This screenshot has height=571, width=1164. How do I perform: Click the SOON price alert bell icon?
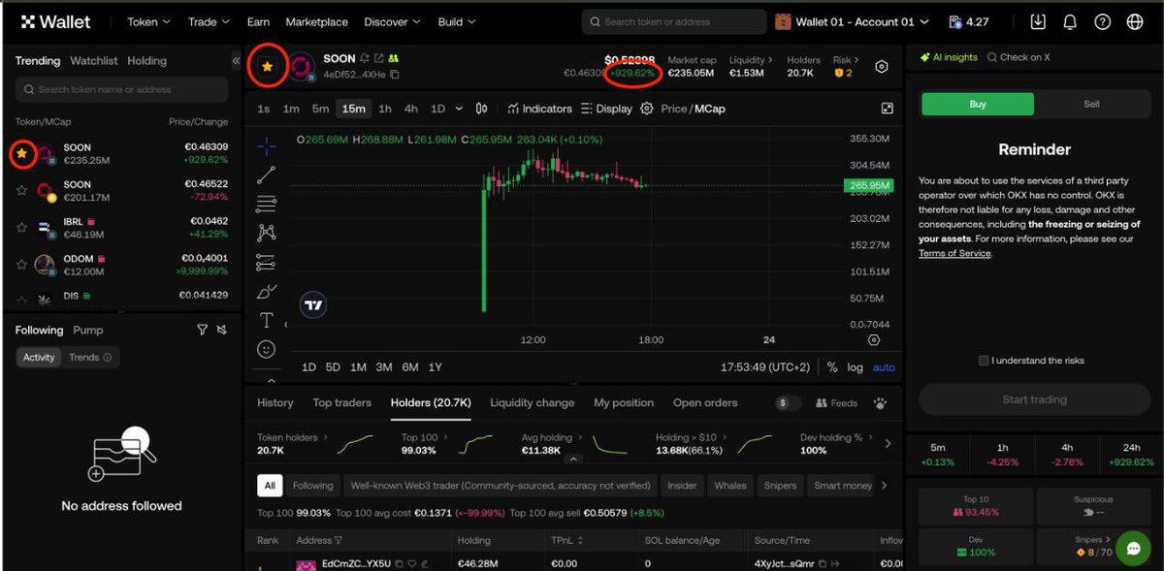(x=365, y=59)
